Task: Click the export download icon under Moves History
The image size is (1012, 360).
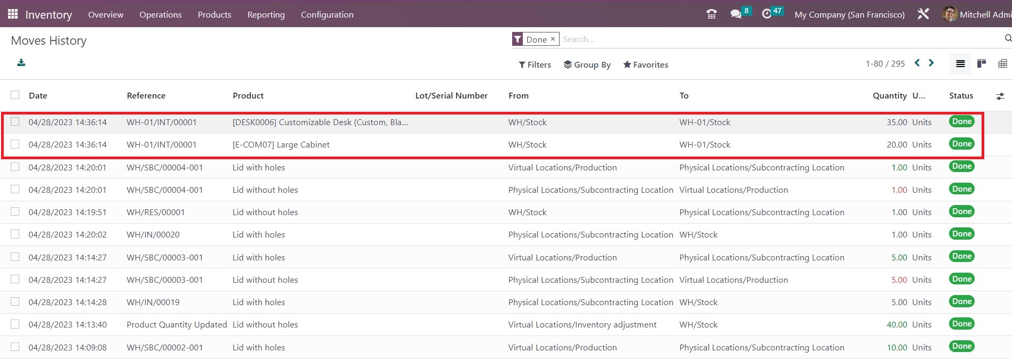Action: coord(21,63)
